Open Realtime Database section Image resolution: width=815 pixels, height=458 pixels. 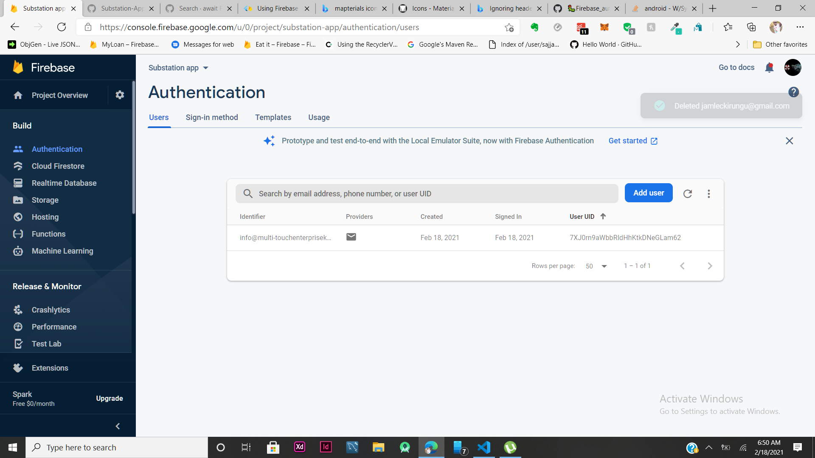tap(64, 183)
